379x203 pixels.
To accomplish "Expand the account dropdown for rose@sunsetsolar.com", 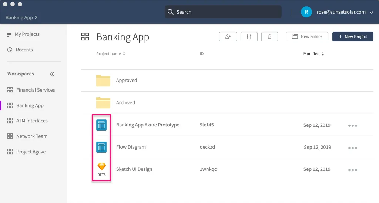I will (371, 12).
